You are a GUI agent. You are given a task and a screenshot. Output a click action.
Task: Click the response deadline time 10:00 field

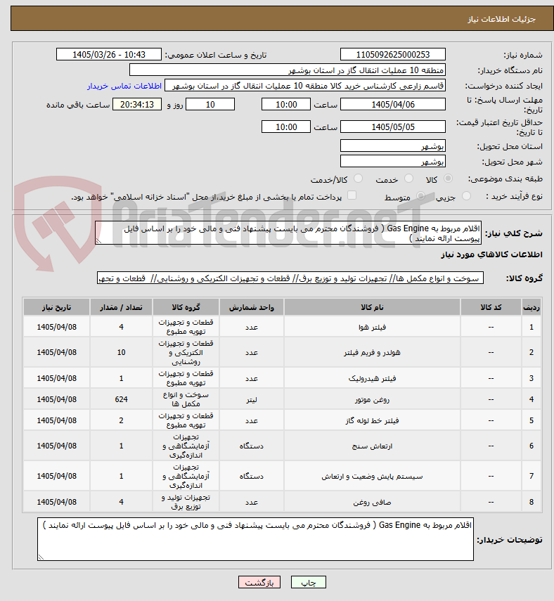[x=286, y=104]
